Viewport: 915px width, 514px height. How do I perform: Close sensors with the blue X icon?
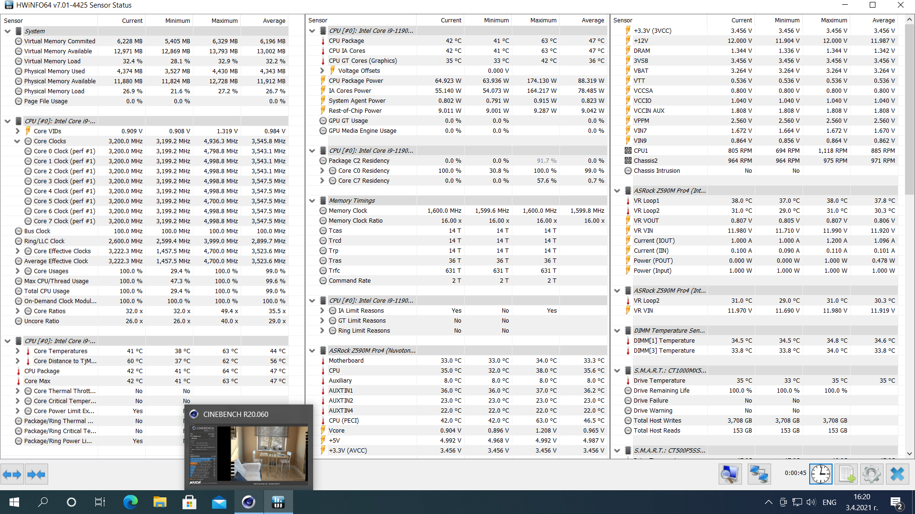coord(897,474)
